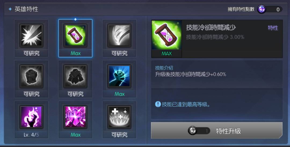Image resolution: width=290 pixels, height=147 pixels.
Task: Click the 特性 tag in detail panel
Action: click(x=273, y=28)
